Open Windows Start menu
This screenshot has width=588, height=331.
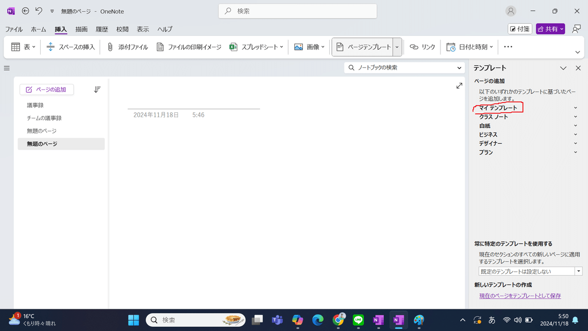133,320
